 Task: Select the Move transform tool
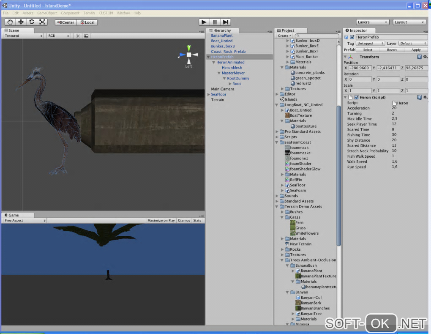pyautogui.click(x=21, y=22)
